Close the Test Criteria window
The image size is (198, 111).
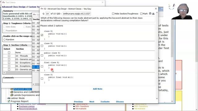click(x=102, y=2)
